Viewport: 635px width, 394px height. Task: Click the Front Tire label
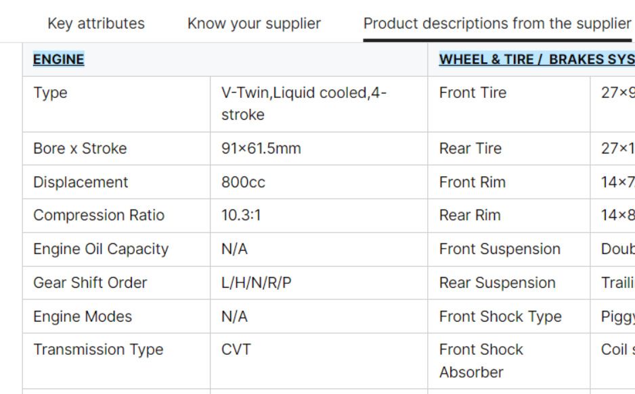[x=473, y=93]
